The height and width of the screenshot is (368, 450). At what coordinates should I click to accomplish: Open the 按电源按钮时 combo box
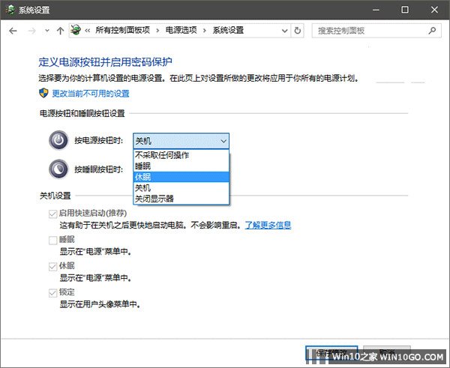(181, 141)
